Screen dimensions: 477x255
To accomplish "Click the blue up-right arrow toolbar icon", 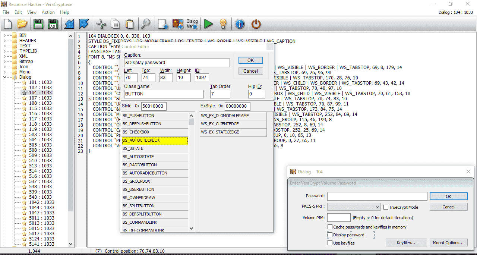I will coord(83,24).
